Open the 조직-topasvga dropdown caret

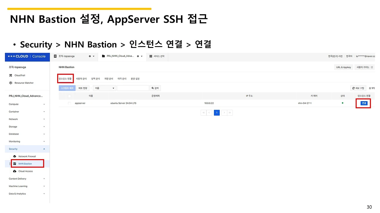click(94, 56)
